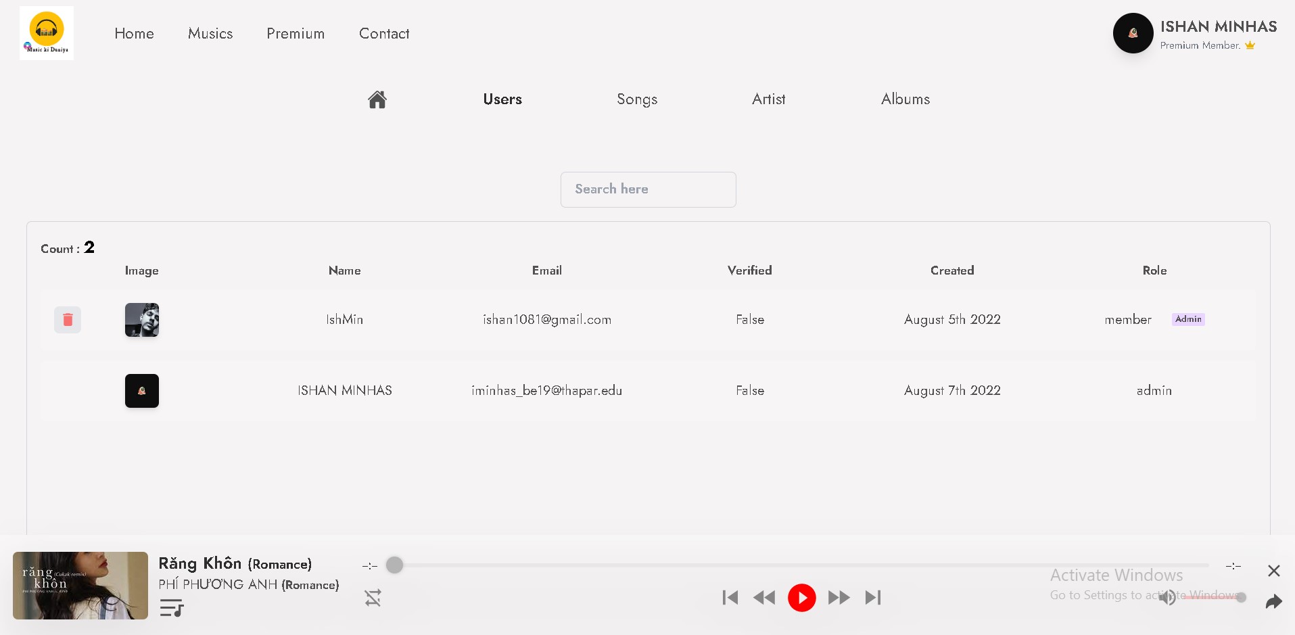Rewind the playing track
The image size is (1295, 635).
click(764, 598)
